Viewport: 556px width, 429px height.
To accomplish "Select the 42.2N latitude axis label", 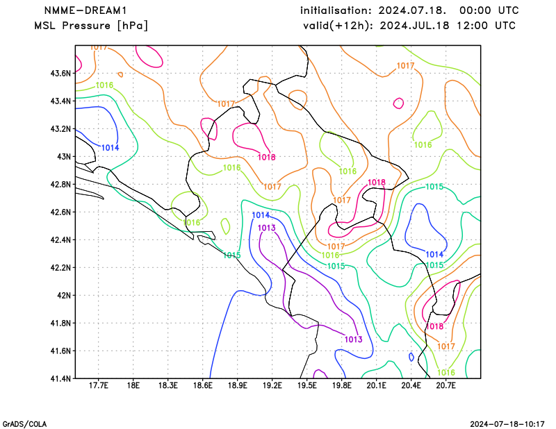I will (x=60, y=267).
